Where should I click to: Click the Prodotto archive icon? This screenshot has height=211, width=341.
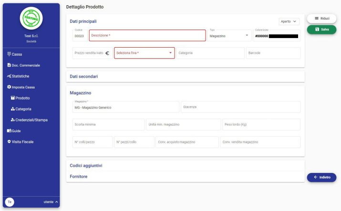tap(12, 98)
